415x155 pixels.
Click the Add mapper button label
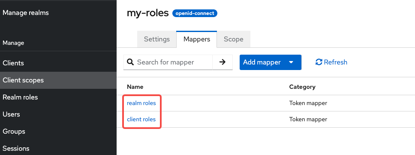click(x=262, y=62)
